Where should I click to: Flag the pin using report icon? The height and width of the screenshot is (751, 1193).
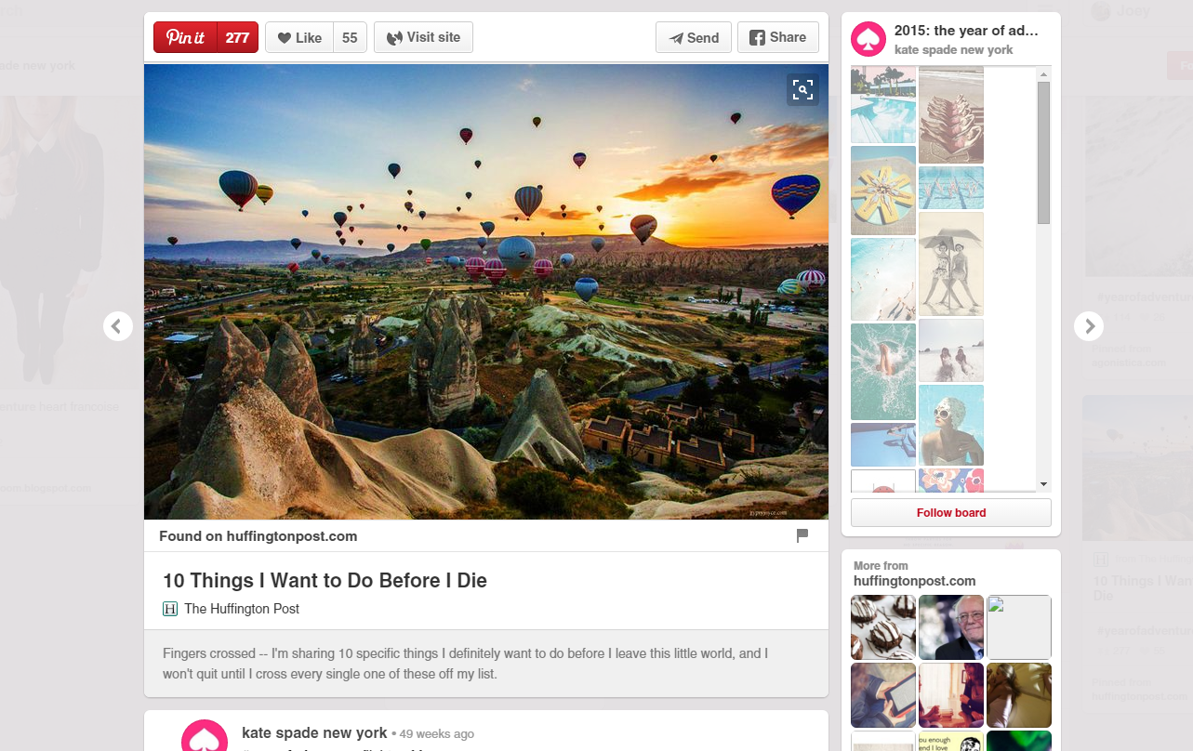802,535
